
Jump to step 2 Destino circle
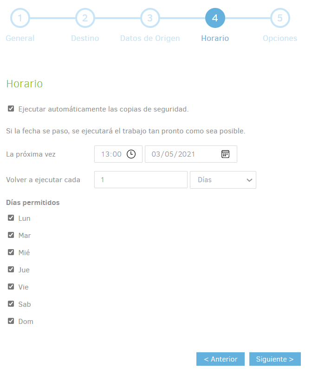[85, 18]
